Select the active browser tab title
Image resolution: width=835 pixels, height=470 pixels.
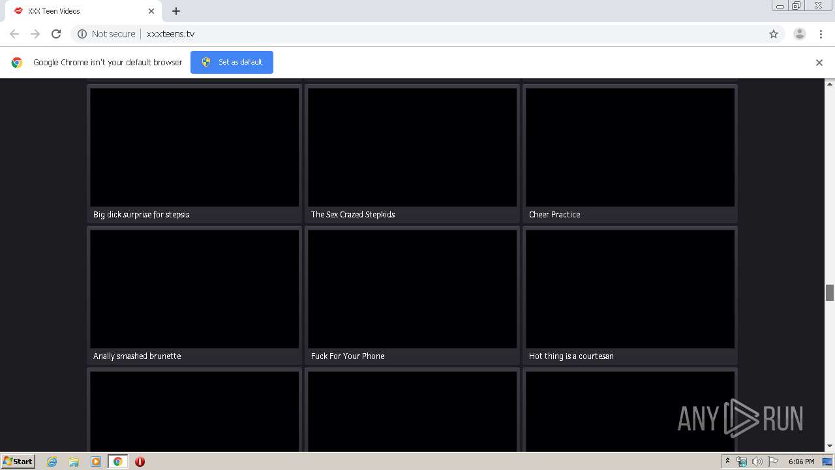[54, 11]
